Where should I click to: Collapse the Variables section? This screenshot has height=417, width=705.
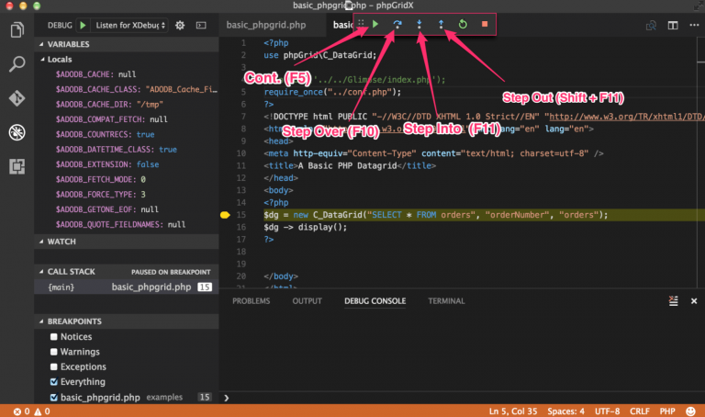click(69, 44)
